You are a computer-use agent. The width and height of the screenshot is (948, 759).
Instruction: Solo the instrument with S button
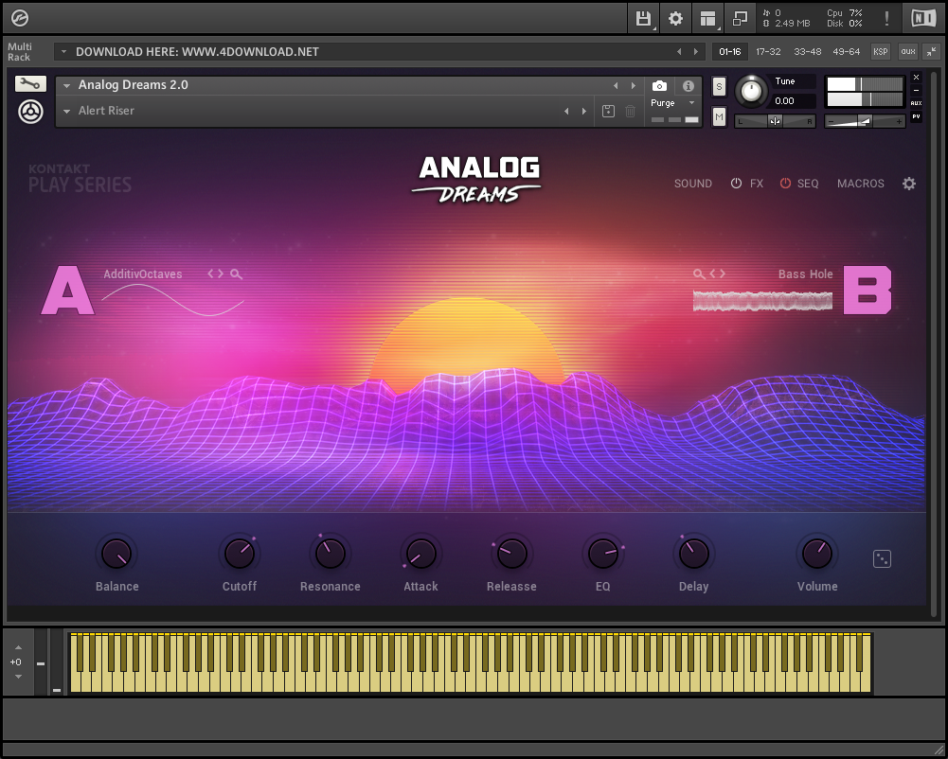point(719,86)
